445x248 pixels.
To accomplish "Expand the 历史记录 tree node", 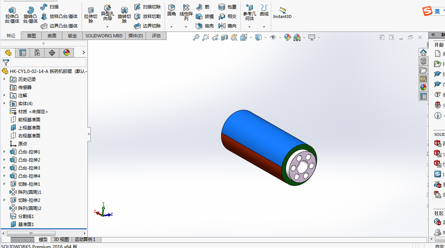I will click(x=4, y=79).
